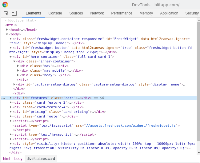Switch to the Console tab

[x=55, y=13]
